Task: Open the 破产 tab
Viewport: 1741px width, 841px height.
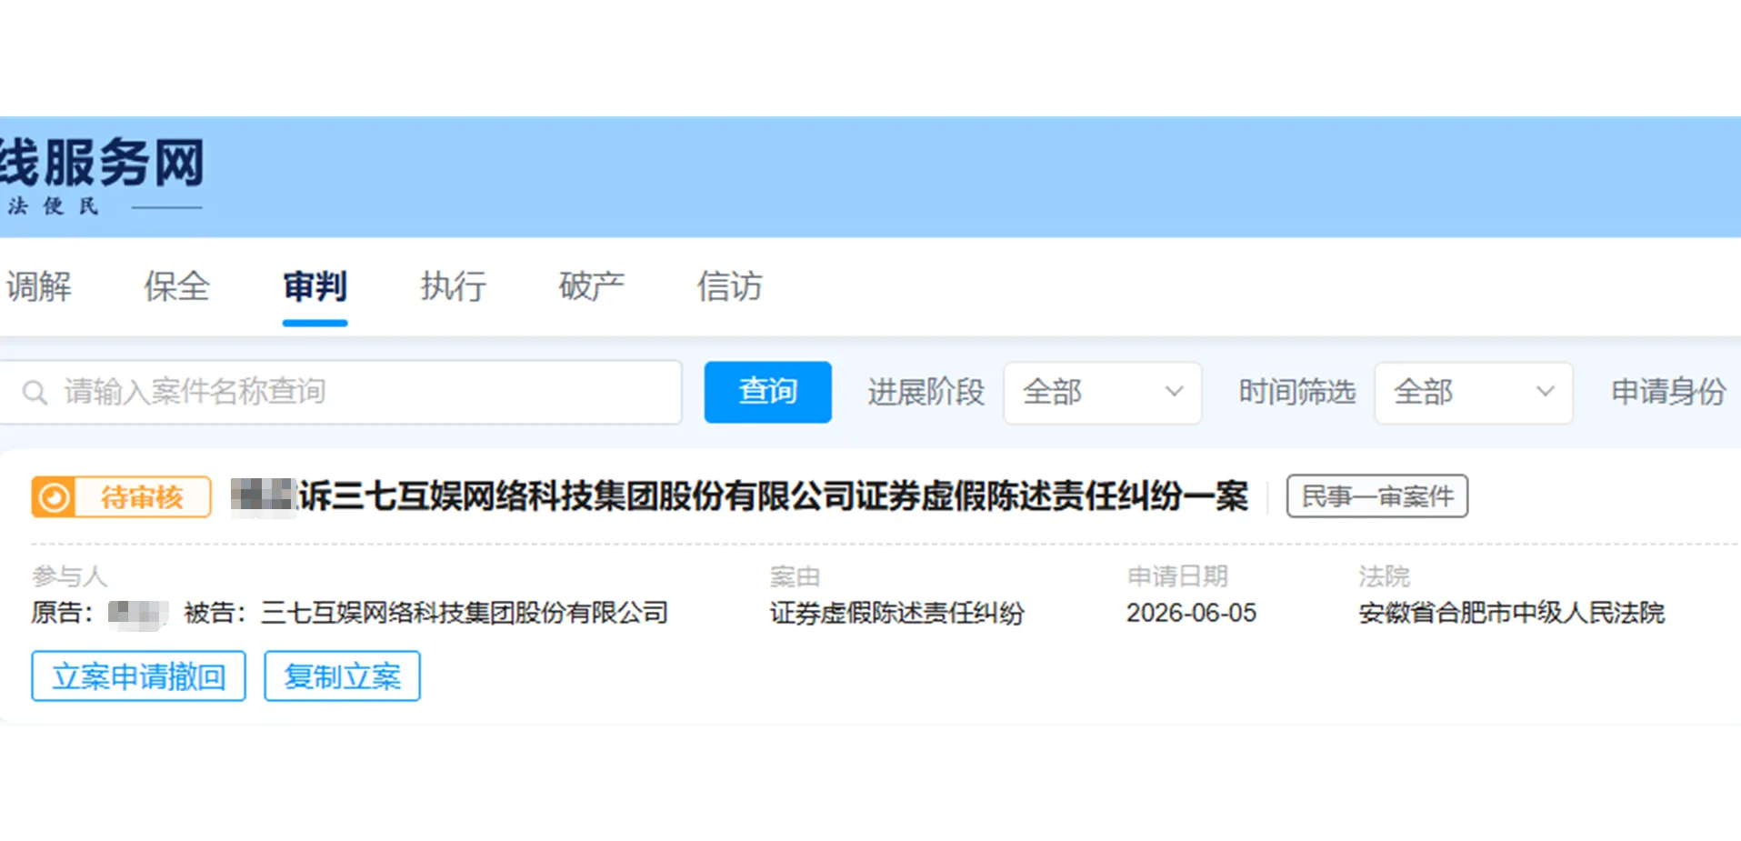Action: click(591, 286)
